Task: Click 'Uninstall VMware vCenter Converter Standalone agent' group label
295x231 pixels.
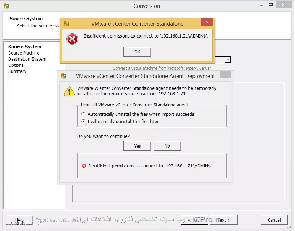Action: point(135,105)
